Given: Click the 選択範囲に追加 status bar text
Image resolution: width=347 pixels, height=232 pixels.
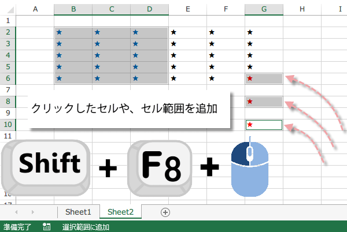Looking at the screenshot, I should 86,227.
